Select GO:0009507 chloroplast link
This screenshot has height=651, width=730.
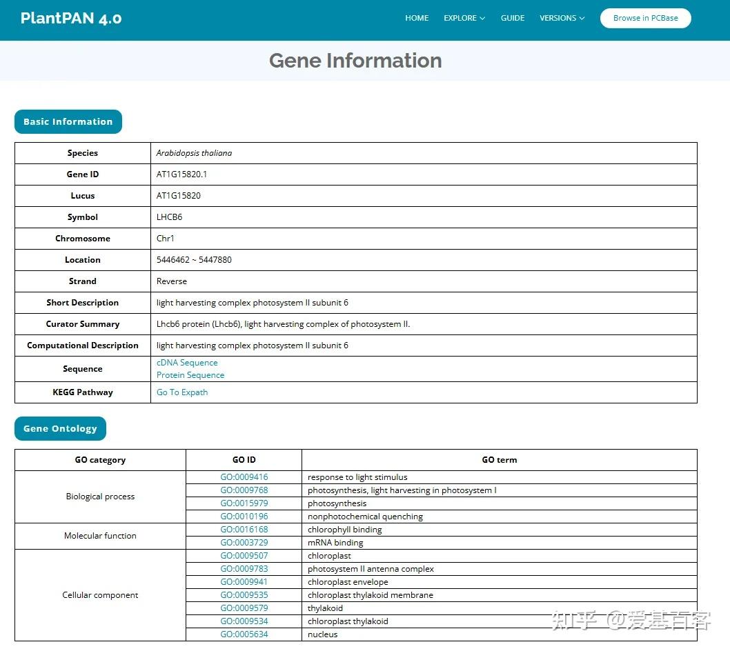click(244, 555)
